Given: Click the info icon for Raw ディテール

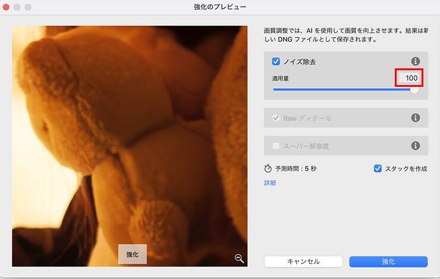Looking at the screenshot, I should click(416, 118).
